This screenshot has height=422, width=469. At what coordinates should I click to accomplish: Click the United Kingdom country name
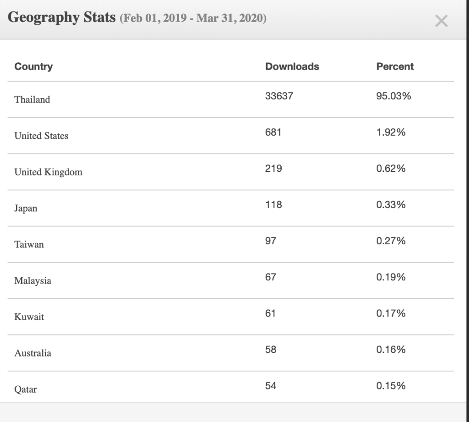[x=48, y=172]
